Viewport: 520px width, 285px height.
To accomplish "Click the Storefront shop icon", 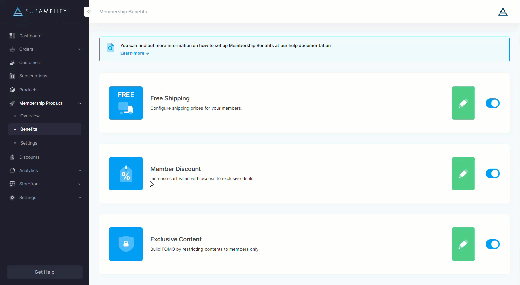I will [12, 184].
